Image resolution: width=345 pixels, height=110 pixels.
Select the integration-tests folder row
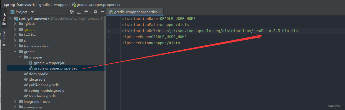point(56,102)
